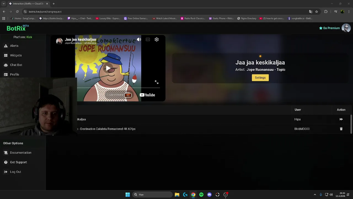Click the User column header
This screenshot has height=199, width=353.
tap(298, 110)
